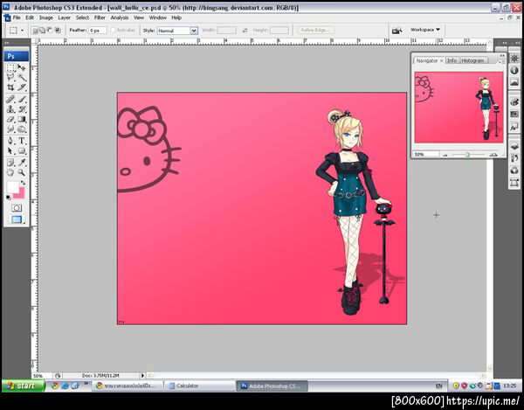Viewport: 524px width, 410px height.
Task: Choose Subtract from selection mode
Action: pyautogui.click(x=50, y=31)
